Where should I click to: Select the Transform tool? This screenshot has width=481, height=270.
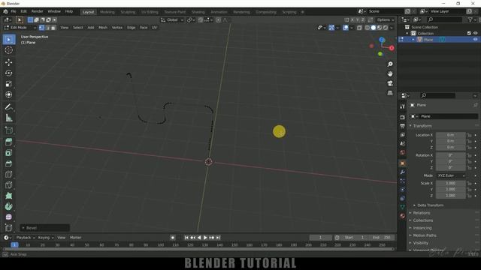click(9, 94)
